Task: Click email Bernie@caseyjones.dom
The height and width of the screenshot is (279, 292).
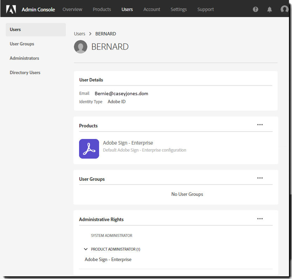Action: [x=122, y=93]
